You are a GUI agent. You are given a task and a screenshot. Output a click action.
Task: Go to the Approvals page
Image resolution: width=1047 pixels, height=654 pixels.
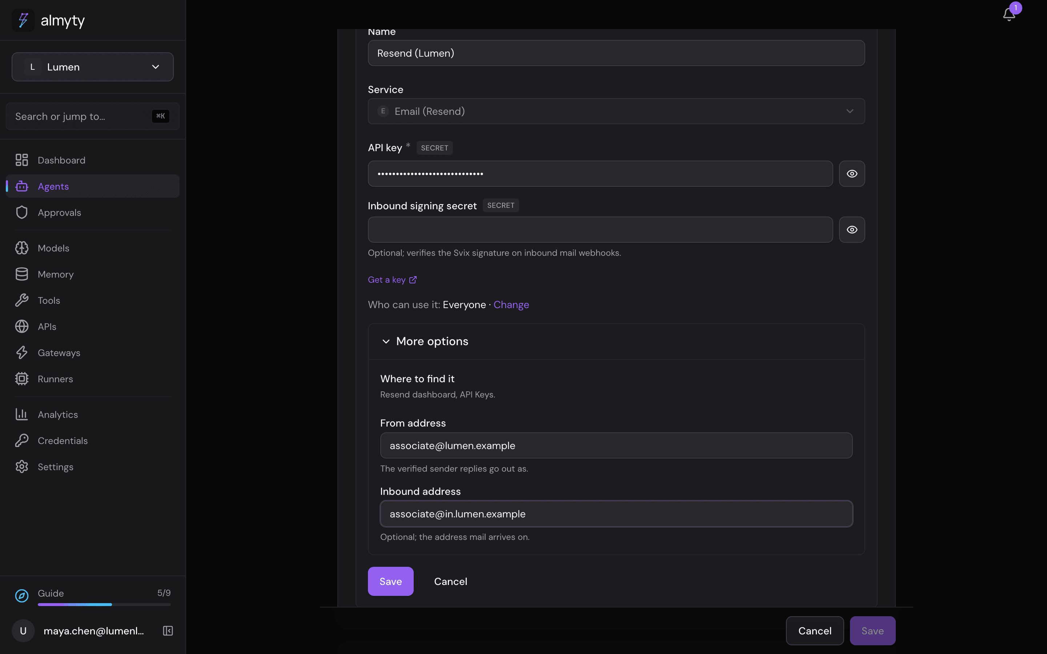[x=93, y=213]
